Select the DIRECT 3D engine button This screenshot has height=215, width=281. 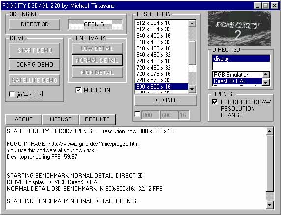coord(34,24)
